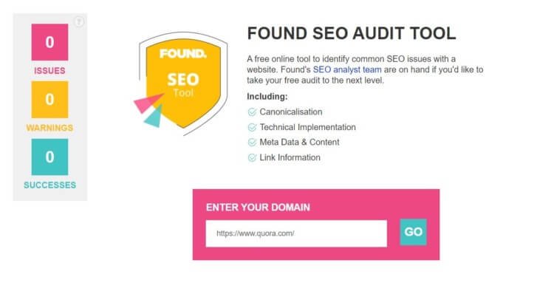This screenshot has width=554, height=294.
Task: Open the SEO analyst team link
Action: pyautogui.click(x=347, y=69)
